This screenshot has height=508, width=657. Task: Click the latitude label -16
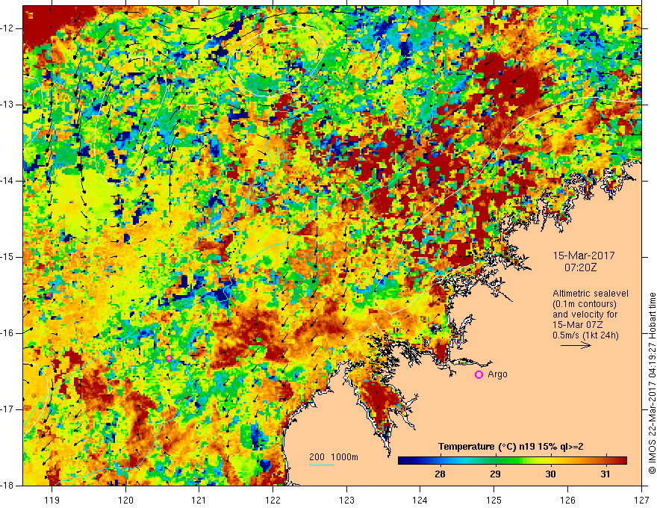8,333
